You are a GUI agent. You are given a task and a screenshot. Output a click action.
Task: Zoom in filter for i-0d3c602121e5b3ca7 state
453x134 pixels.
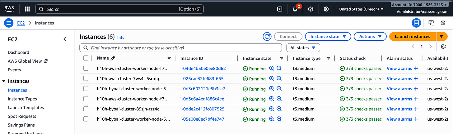coord(272,89)
